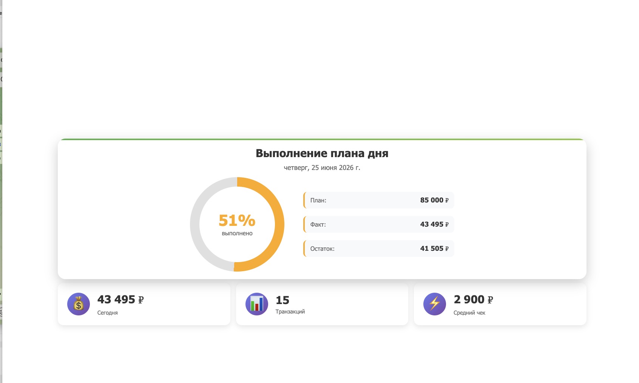639x383 pixels.
Task: Click the plan value '85 000 ₽'
Action: (434, 200)
